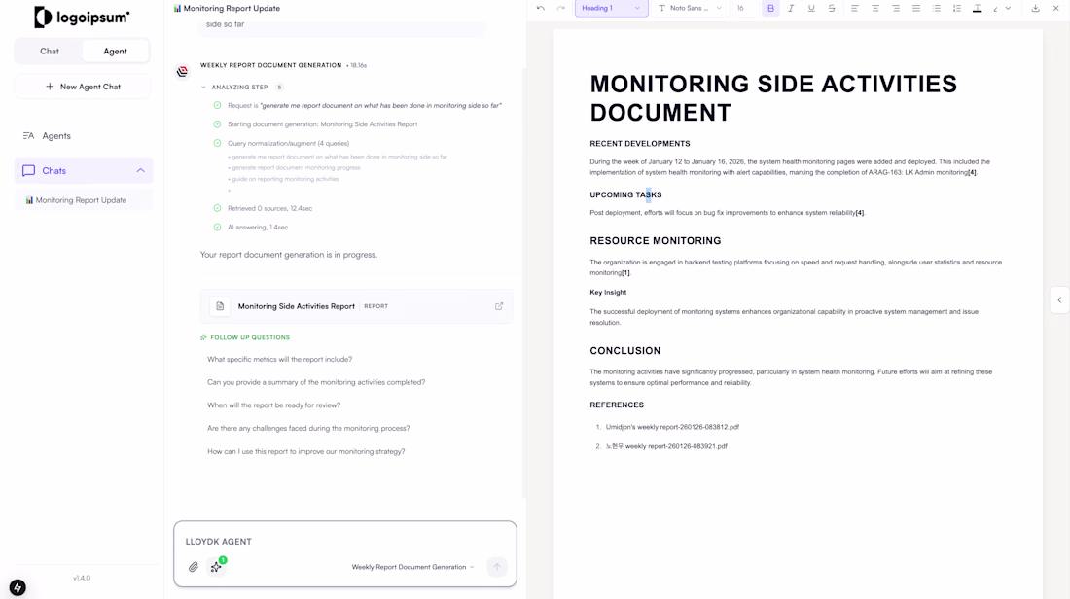Open the Heading 1 style dropdown
This screenshot has width=1070, height=599.
(612, 8)
